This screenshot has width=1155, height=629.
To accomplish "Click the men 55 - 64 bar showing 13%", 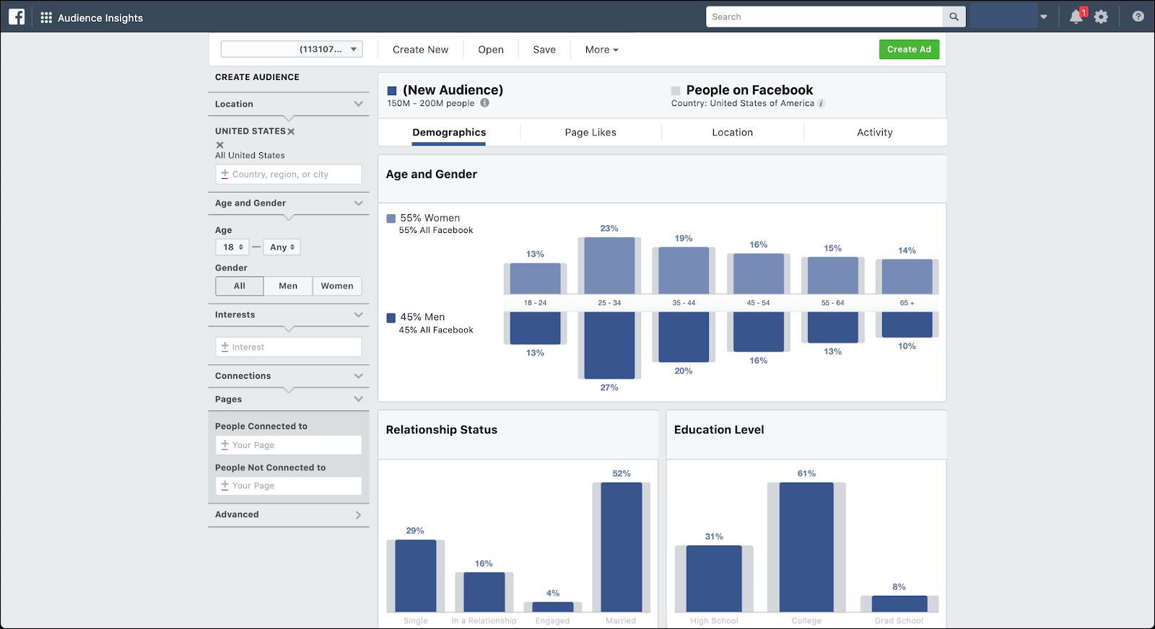I will [833, 327].
